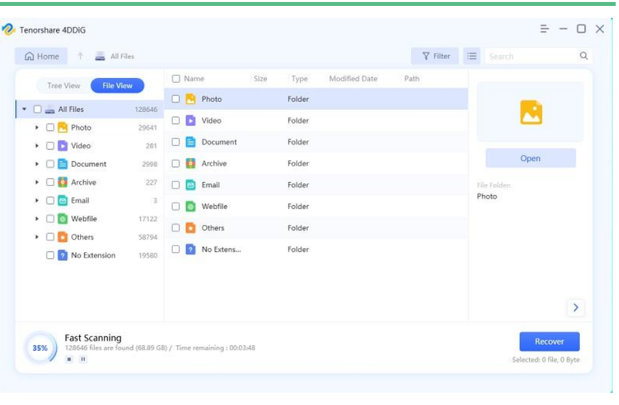Sort by the Name column header
619x405 pixels.
(x=194, y=79)
